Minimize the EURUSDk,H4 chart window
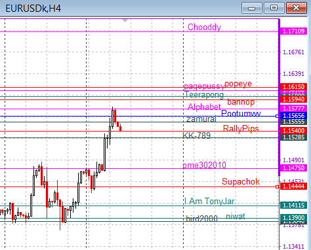 click(252, 8)
